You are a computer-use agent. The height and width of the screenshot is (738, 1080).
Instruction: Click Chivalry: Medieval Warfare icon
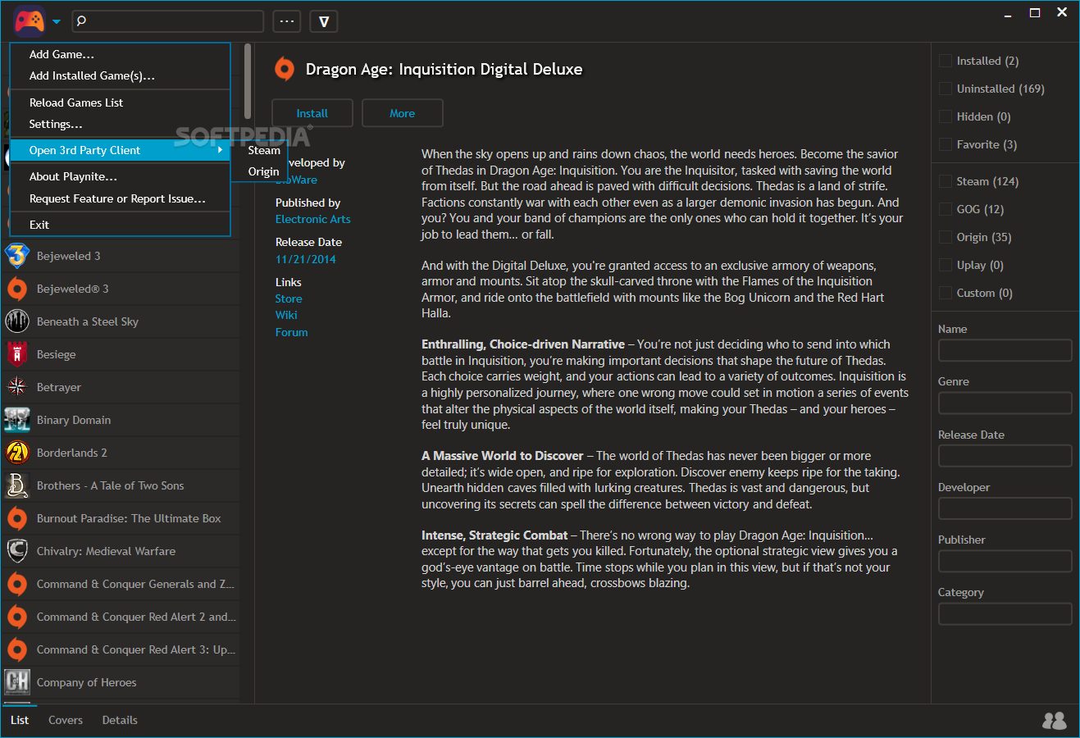[17, 551]
